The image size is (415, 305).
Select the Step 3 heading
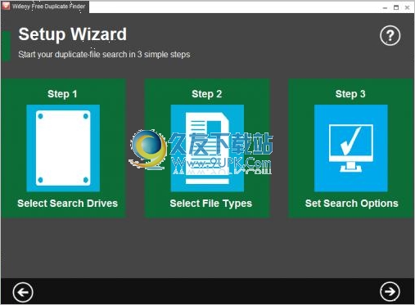[350, 94]
